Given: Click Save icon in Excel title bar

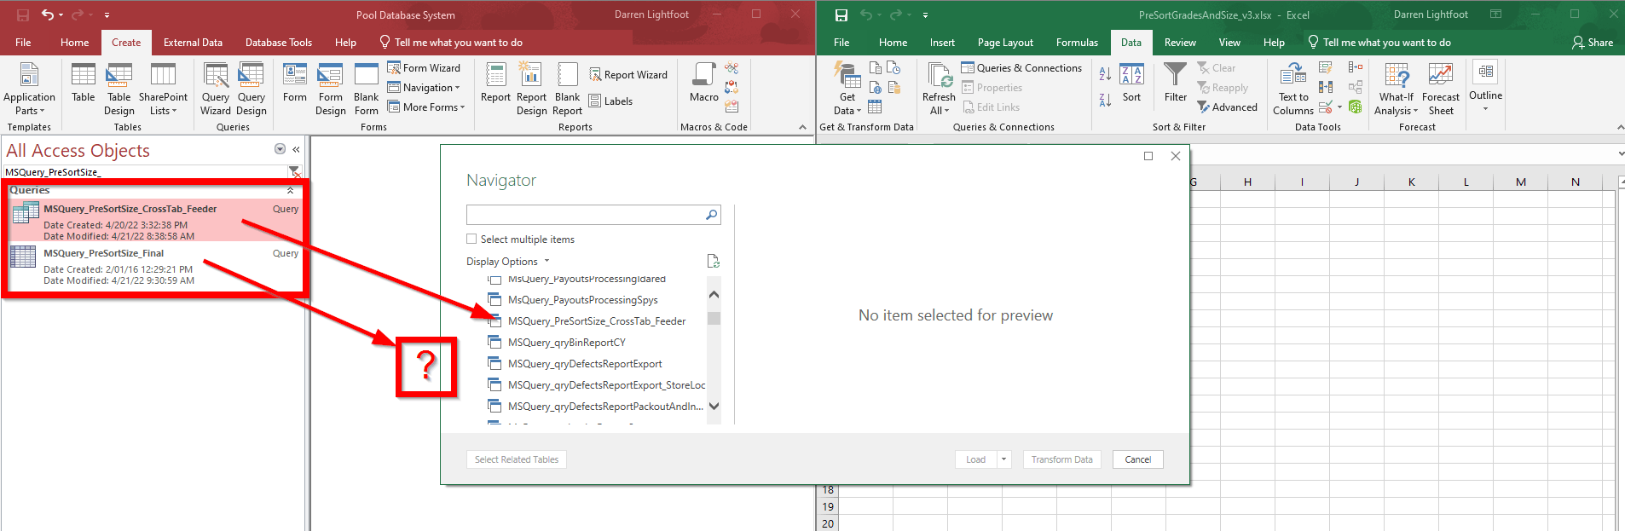Looking at the screenshot, I should pos(841,15).
